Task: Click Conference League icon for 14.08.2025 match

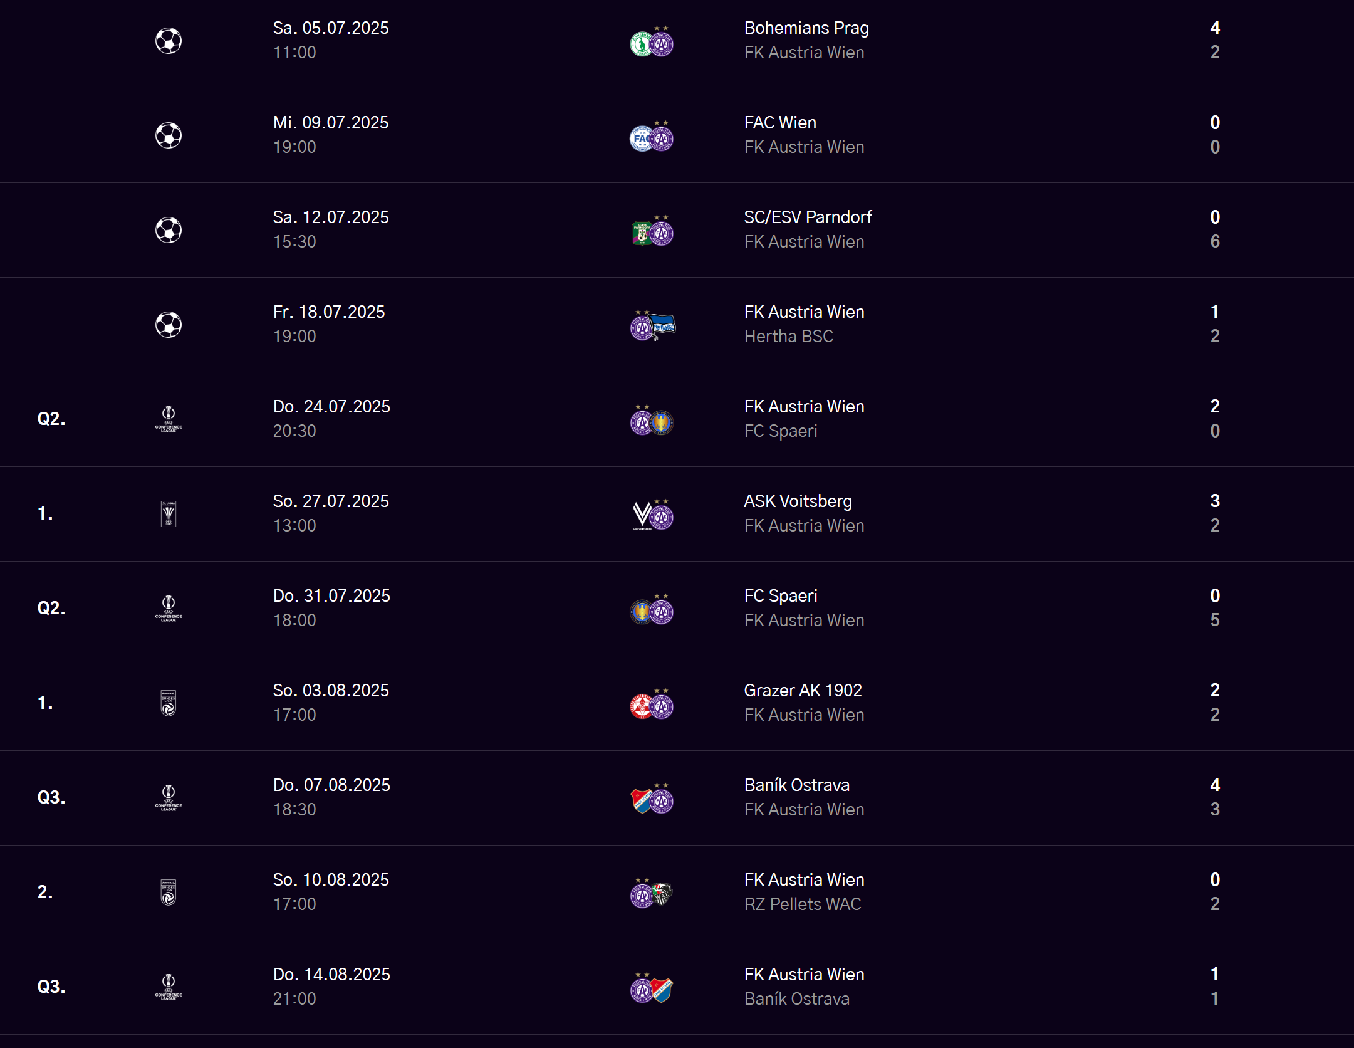Action: point(169,987)
